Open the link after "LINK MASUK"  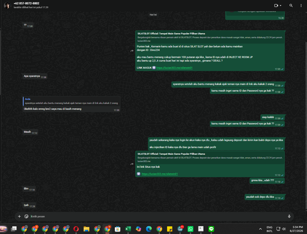[174, 68]
